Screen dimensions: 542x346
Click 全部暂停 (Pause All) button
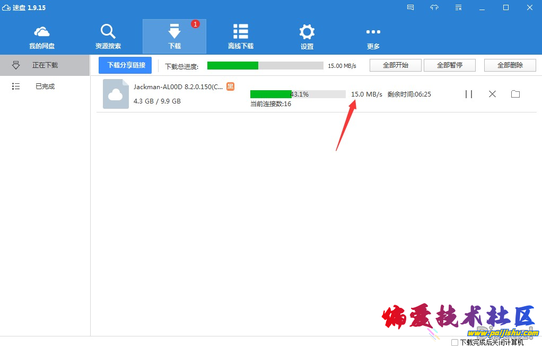tap(450, 65)
